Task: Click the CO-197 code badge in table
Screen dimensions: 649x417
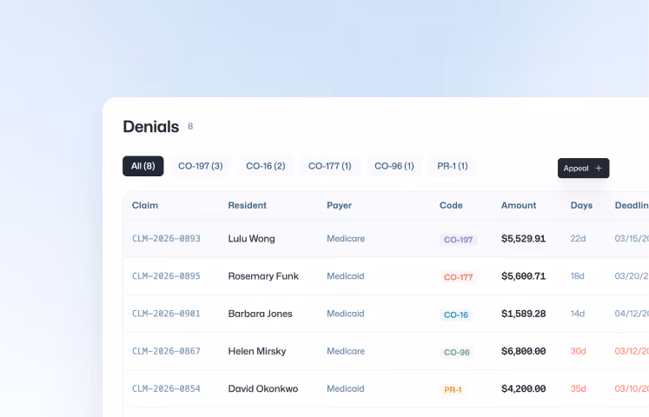Action: [458, 240]
